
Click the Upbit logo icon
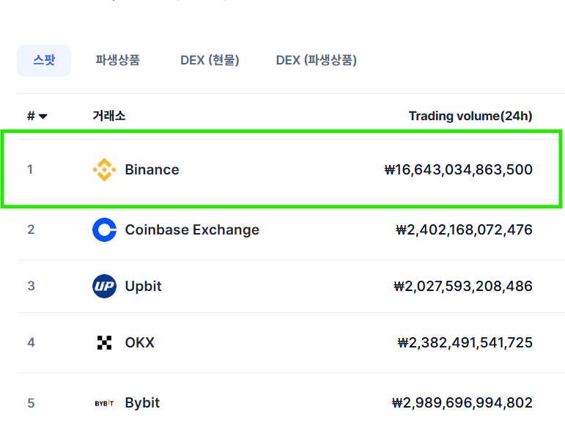pos(104,286)
